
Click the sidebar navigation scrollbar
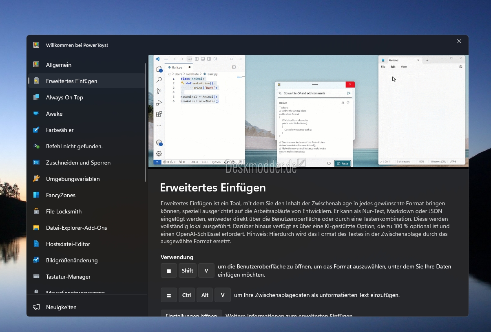[145, 122]
